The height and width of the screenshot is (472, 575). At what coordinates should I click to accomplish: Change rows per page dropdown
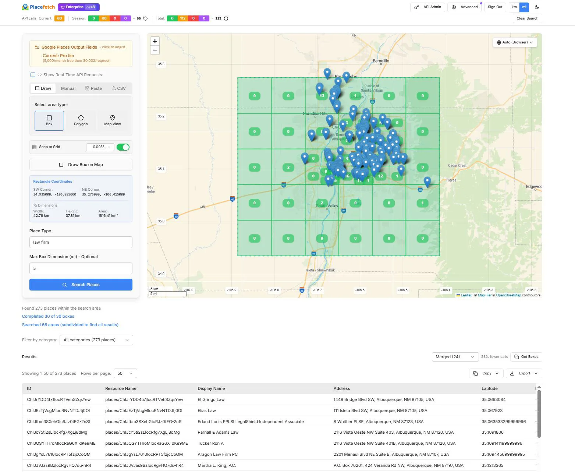point(125,373)
